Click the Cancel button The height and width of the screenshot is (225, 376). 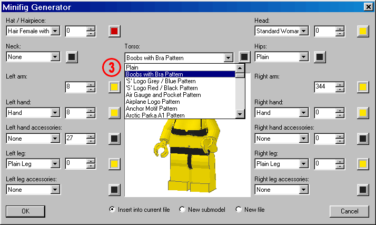pos(349,211)
